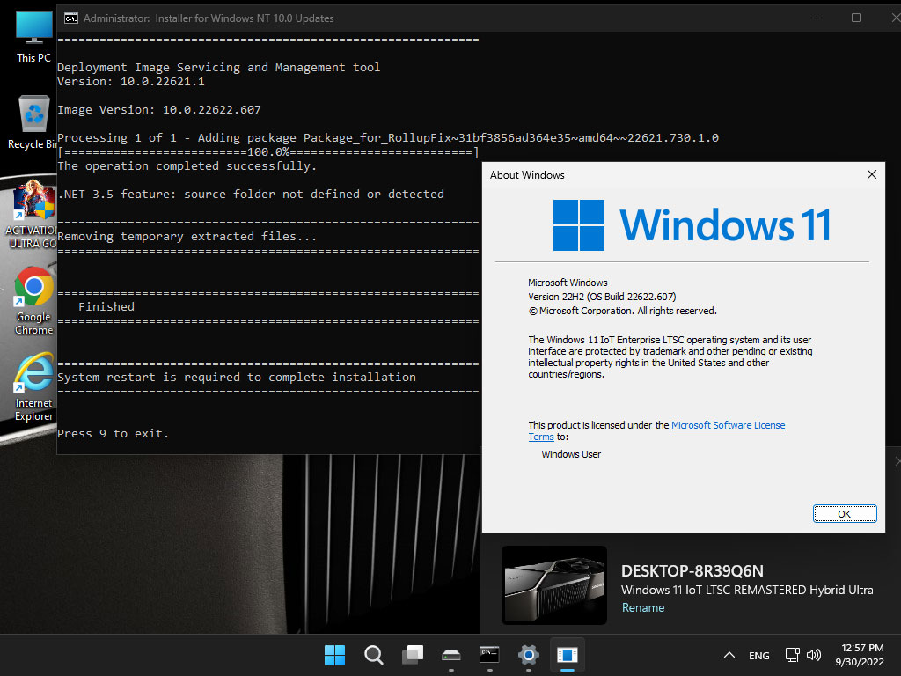
Task: Open Command Prompt window system menu icon
Action: 70,18
